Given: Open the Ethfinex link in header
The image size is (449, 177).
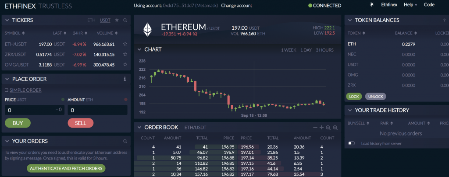Looking at the screenshot, I should point(389,4).
